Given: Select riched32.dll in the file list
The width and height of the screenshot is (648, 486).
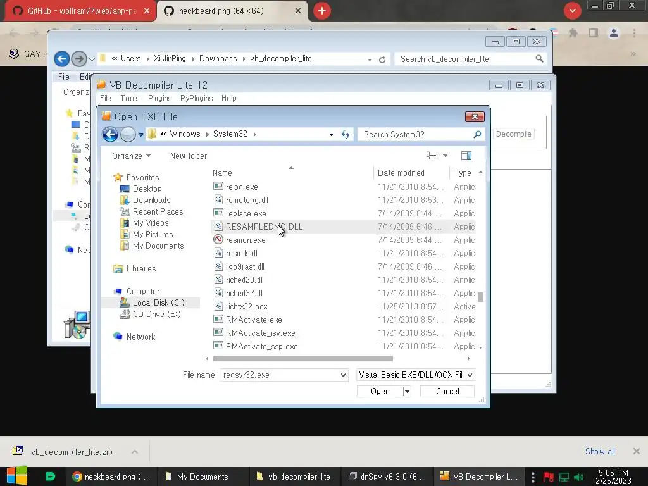Looking at the screenshot, I should pos(245,293).
